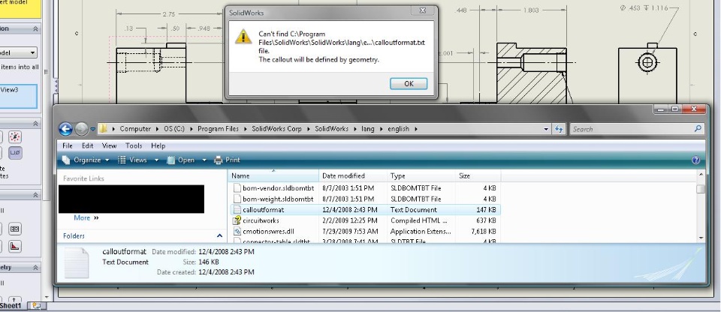The width and height of the screenshot is (721, 312).
Task: Click the magnifier icon in Search box
Action: tap(698, 129)
